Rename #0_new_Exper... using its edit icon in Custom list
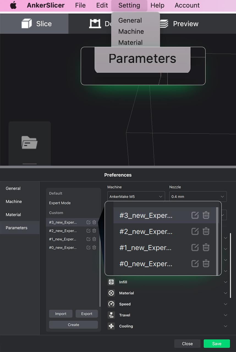The width and height of the screenshot is (236, 352). pos(88,248)
